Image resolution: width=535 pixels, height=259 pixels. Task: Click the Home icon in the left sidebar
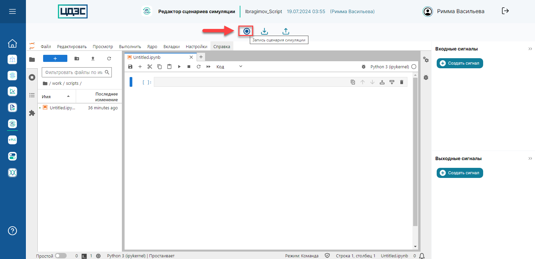12,43
